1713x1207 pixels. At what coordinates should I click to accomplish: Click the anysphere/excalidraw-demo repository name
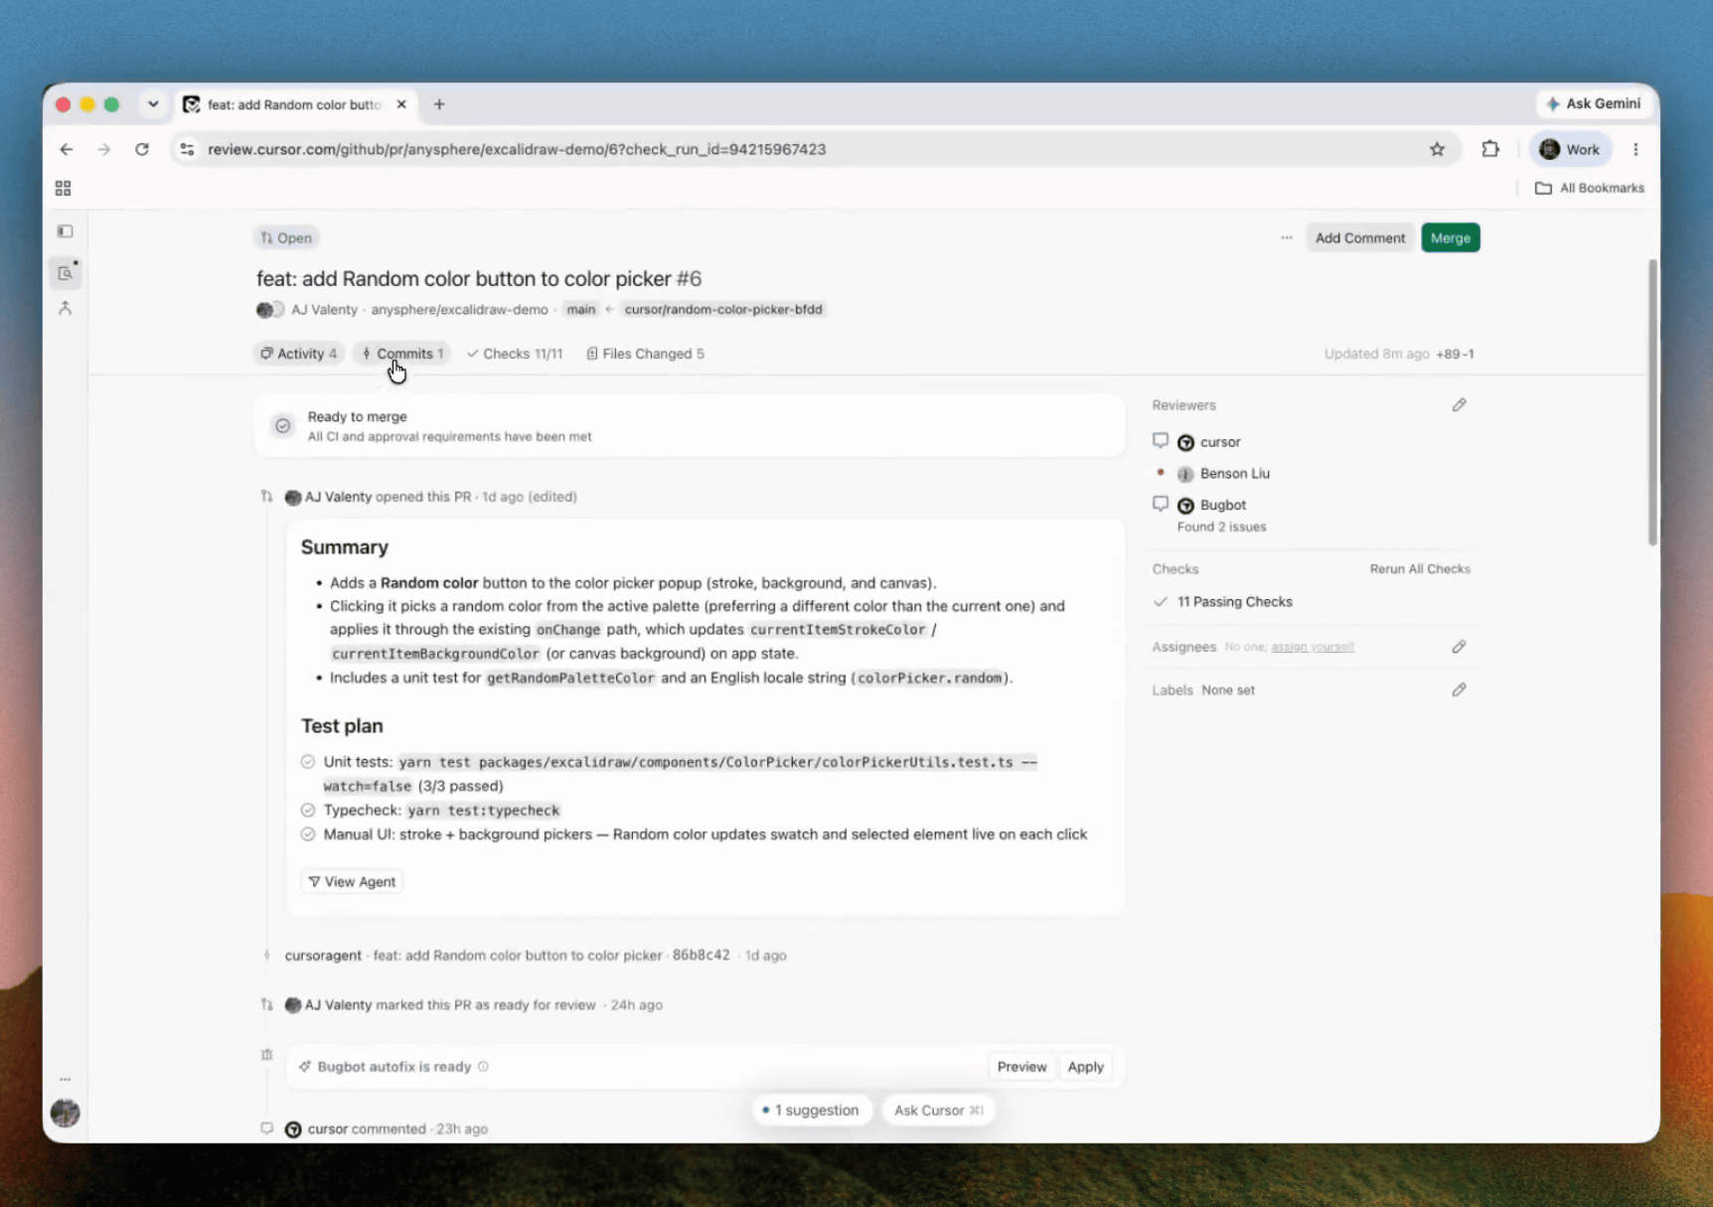(x=459, y=309)
